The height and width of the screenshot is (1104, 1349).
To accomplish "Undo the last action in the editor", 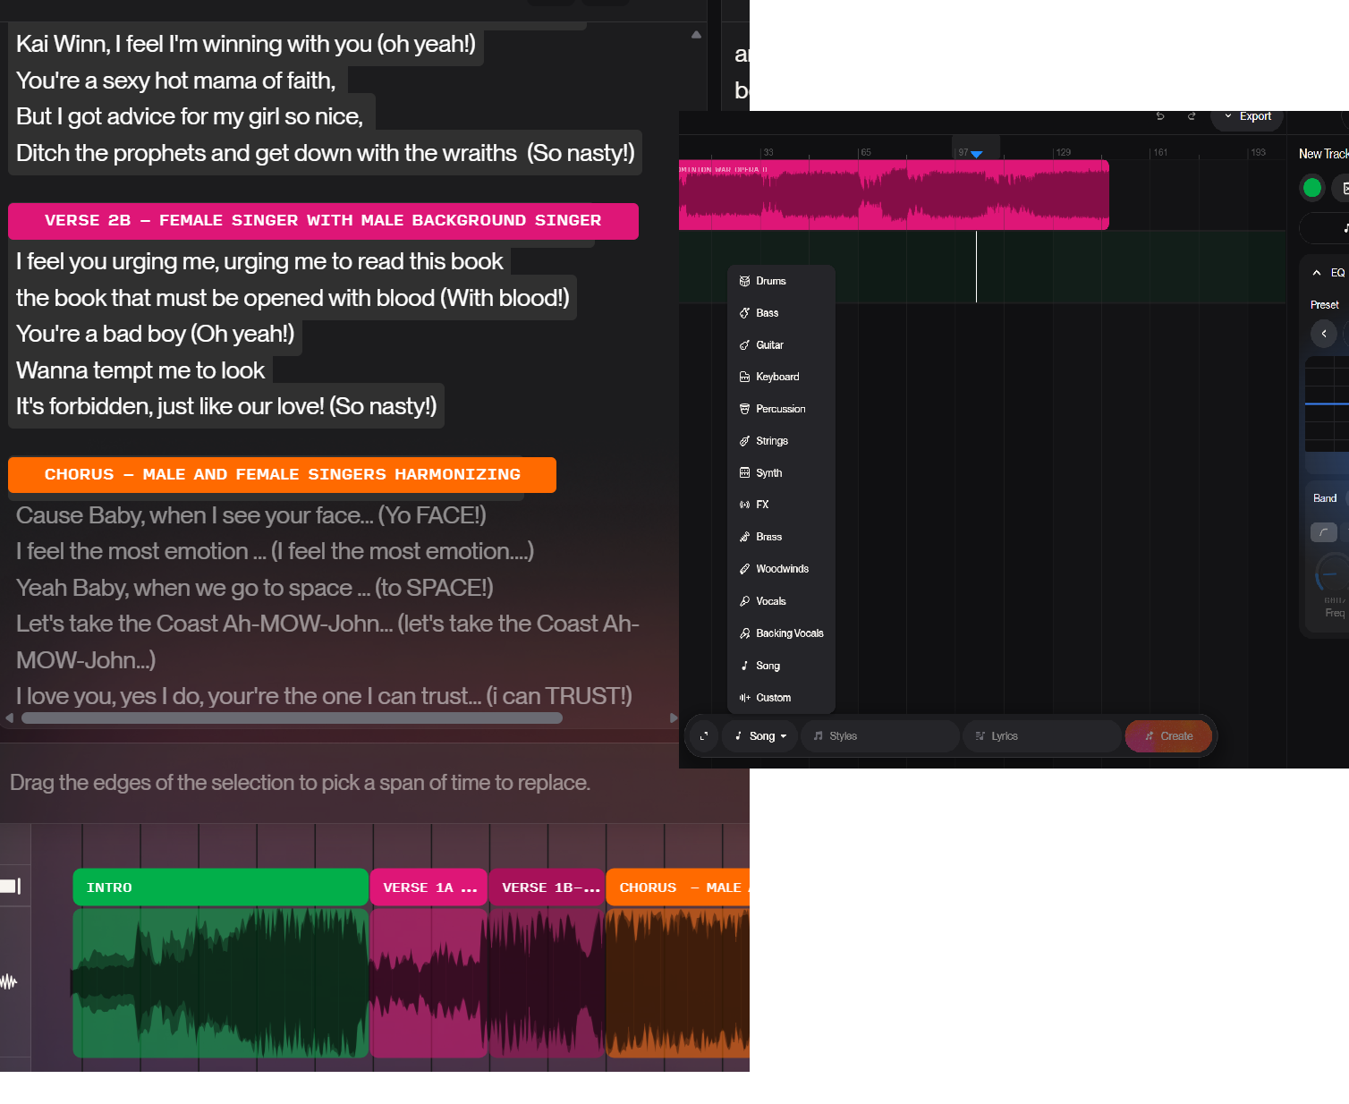I will pyautogui.click(x=1160, y=116).
